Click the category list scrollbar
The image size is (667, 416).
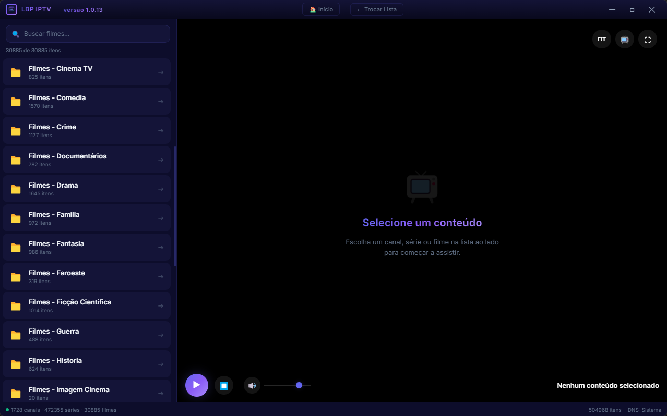175,206
